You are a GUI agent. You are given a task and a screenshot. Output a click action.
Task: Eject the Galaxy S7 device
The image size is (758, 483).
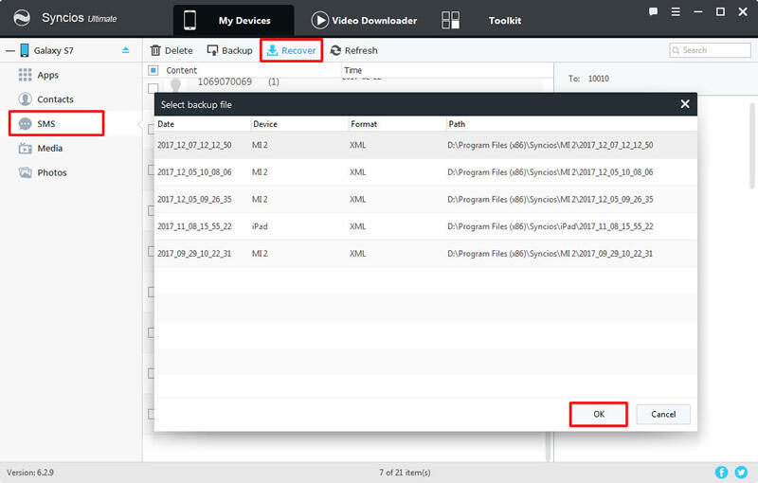click(x=126, y=50)
